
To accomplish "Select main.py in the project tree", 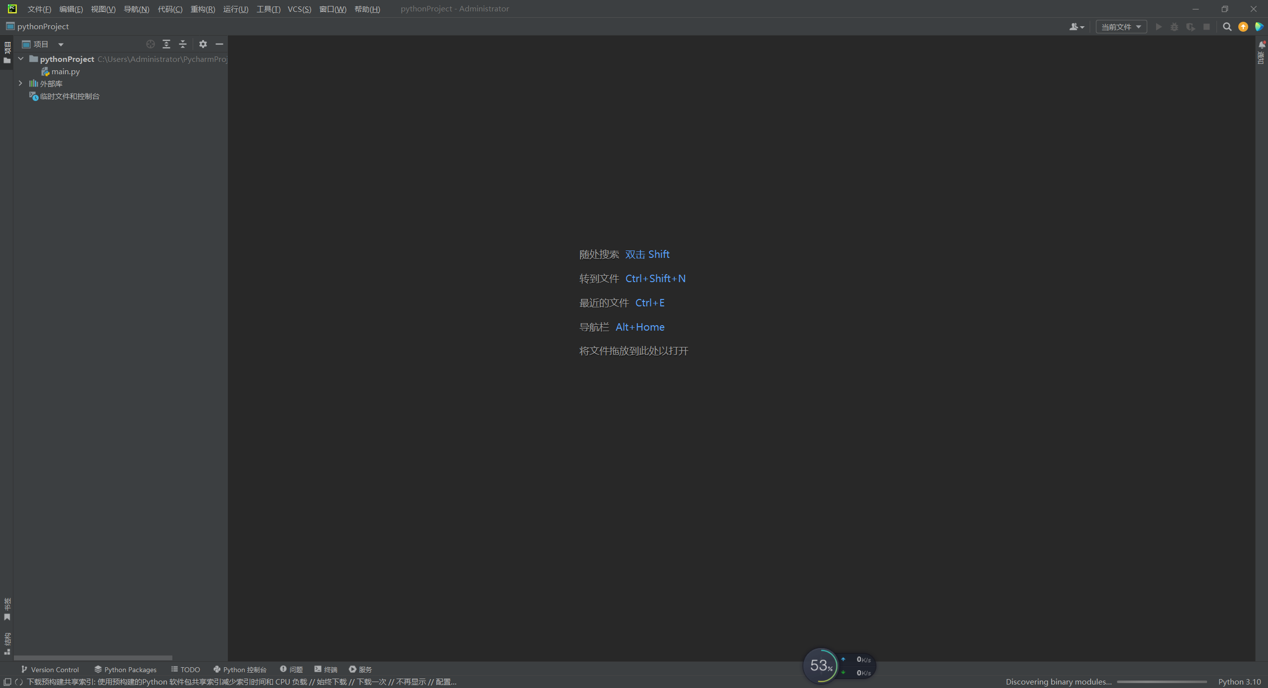I will (x=65, y=71).
